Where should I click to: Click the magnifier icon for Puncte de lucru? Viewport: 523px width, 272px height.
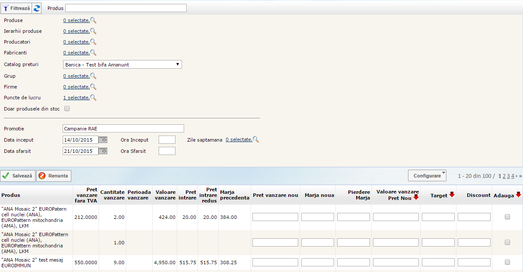93,98
